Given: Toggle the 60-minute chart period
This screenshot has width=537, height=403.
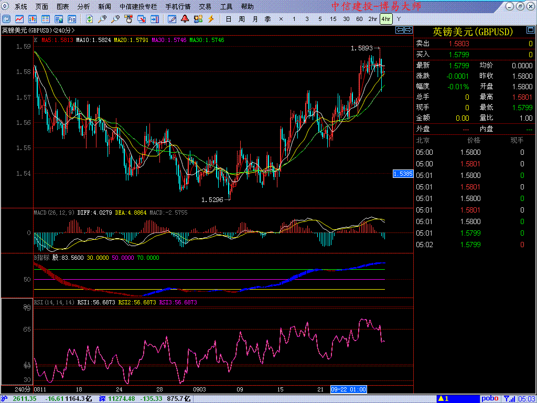Looking at the screenshot, I should point(359,19).
